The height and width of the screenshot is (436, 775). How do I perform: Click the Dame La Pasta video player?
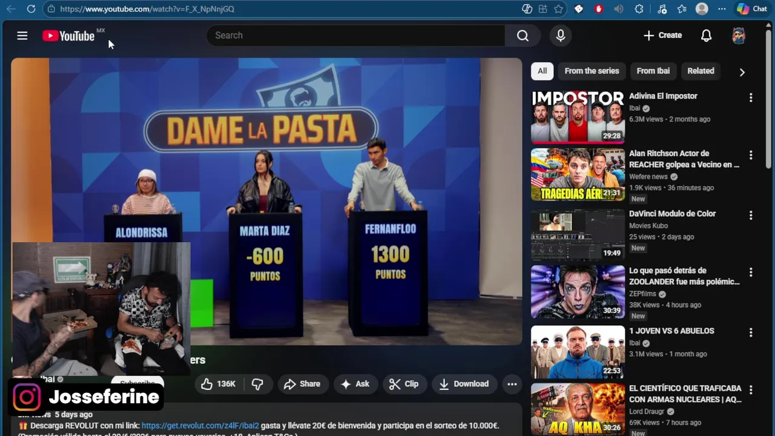(x=266, y=202)
